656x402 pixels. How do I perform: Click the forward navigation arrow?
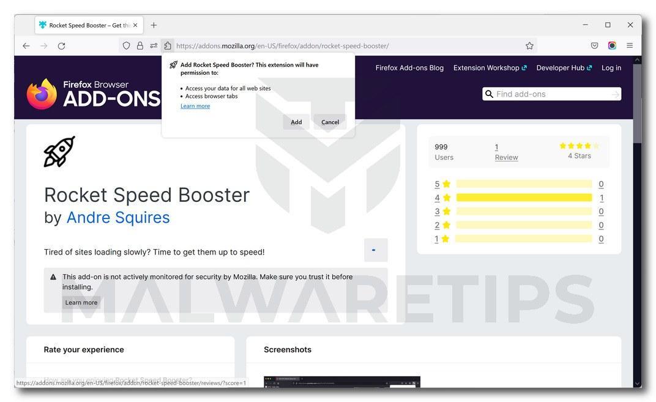(44, 46)
